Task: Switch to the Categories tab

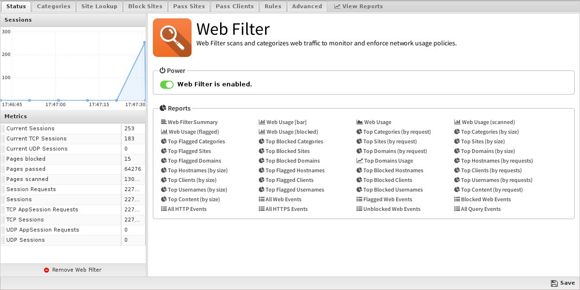Action: coord(54,6)
